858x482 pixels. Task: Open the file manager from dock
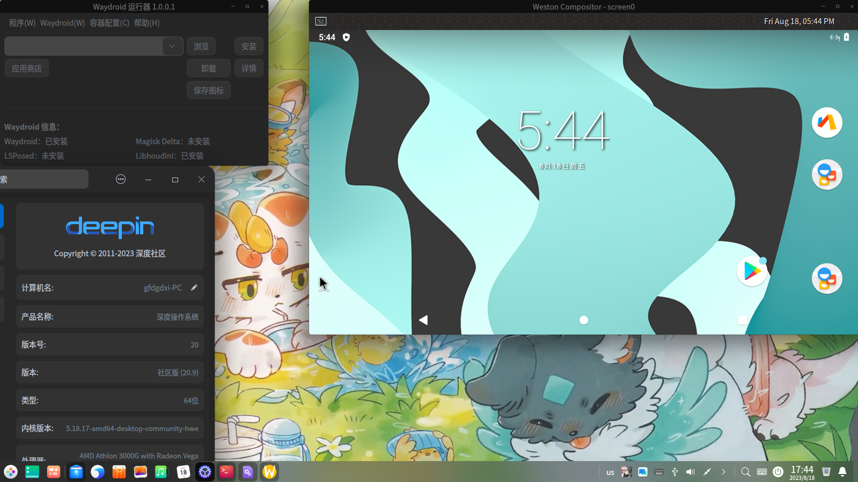pyautogui.click(x=76, y=472)
